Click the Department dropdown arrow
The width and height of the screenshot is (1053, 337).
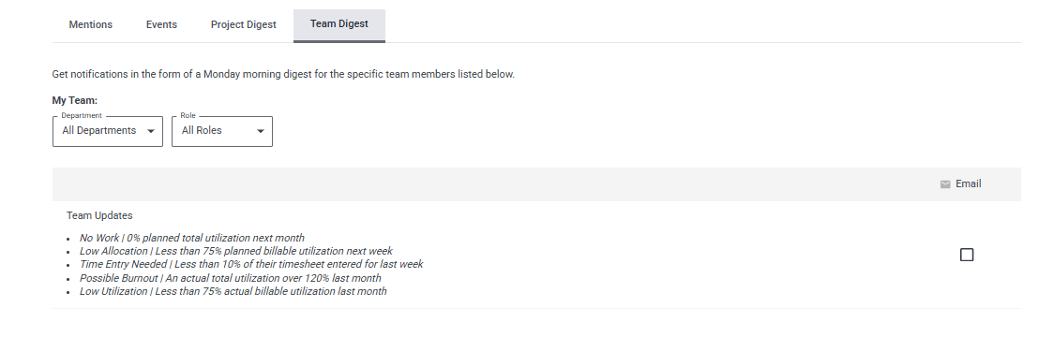tap(151, 131)
